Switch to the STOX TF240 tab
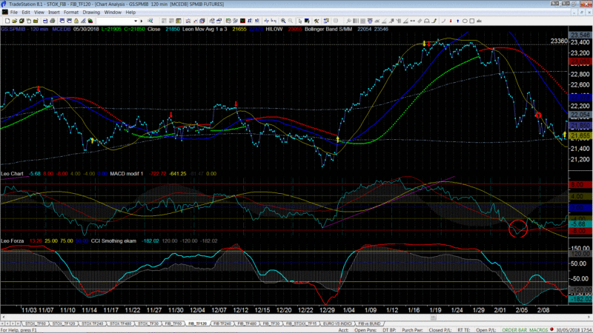This screenshot has height=333, width=593. click(x=92, y=323)
